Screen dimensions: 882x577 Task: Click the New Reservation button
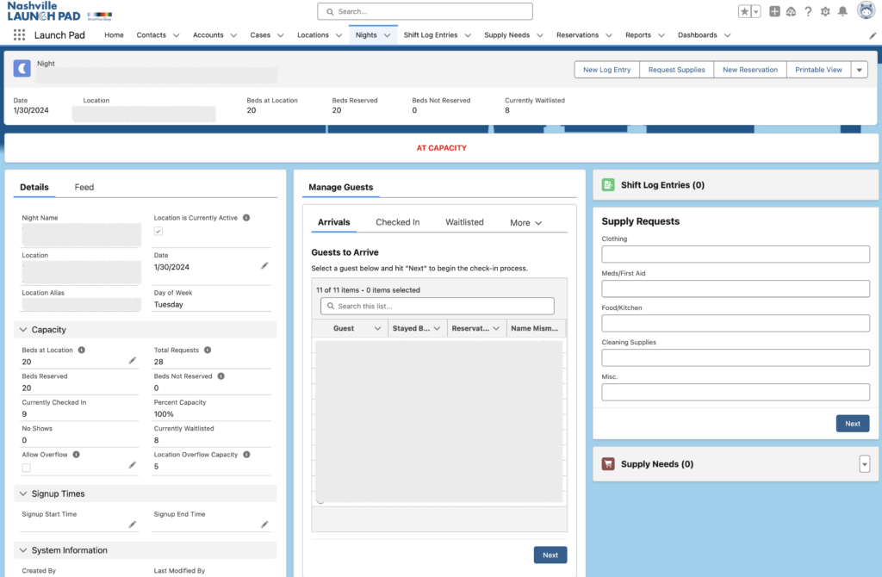coord(750,70)
